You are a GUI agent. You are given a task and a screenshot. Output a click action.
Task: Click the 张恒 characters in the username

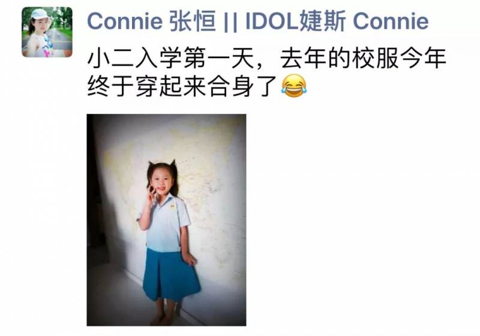click(x=193, y=22)
